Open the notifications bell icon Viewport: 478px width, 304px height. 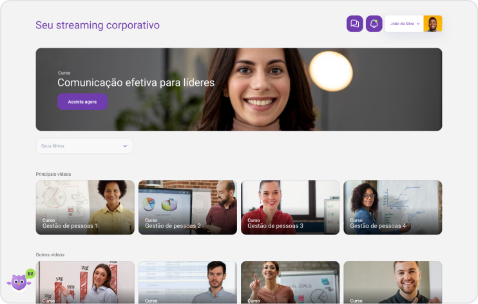click(374, 24)
